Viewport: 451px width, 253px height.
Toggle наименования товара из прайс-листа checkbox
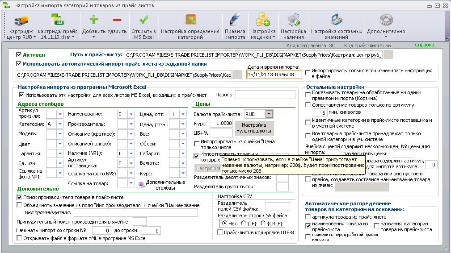308,226
